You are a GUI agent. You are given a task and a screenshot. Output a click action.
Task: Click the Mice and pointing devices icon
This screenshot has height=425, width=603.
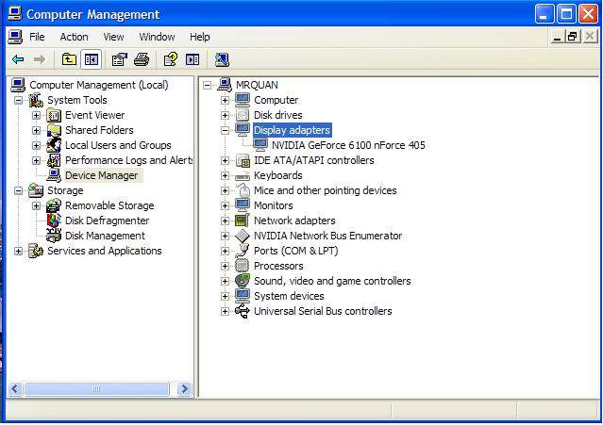[243, 190]
